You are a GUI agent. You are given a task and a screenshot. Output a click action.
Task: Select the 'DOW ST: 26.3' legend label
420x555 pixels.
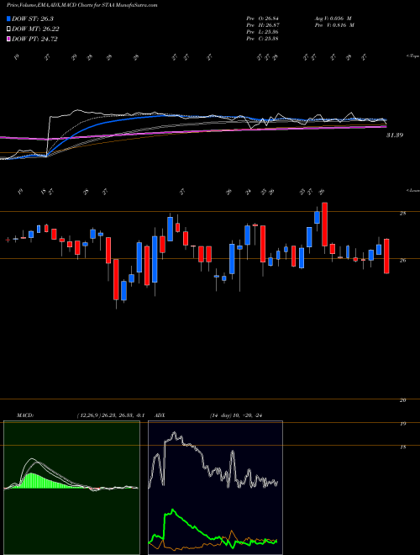click(x=32, y=18)
